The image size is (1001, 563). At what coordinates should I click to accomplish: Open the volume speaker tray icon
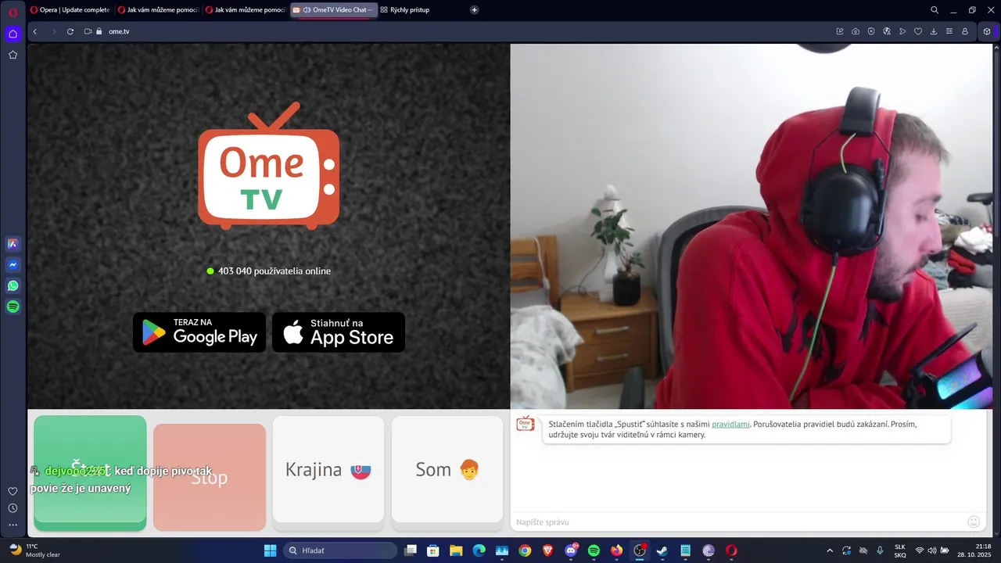coord(932,550)
